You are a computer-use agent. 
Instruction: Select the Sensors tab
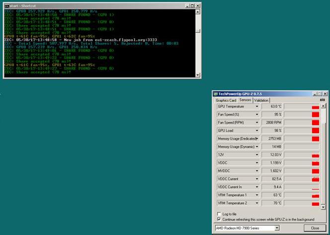tap(245, 100)
